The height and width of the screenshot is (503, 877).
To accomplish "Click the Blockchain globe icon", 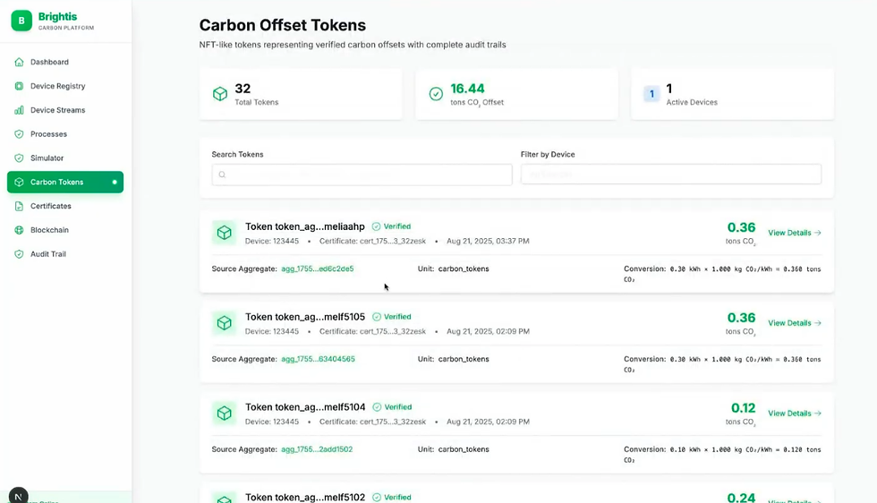I will pos(19,230).
